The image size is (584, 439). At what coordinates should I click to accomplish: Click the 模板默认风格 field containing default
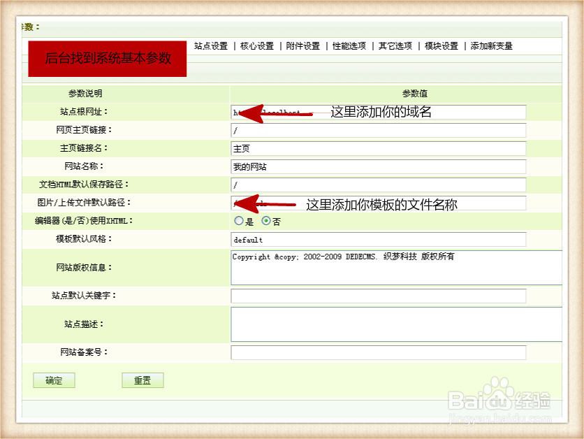pos(379,240)
